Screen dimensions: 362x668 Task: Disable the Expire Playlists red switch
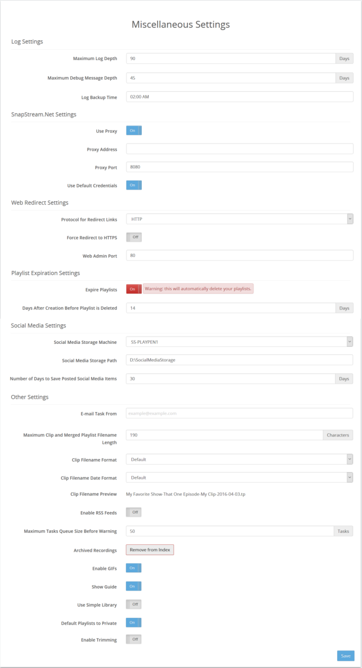[133, 289]
